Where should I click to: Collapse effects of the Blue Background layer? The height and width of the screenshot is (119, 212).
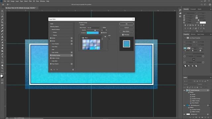210,105
